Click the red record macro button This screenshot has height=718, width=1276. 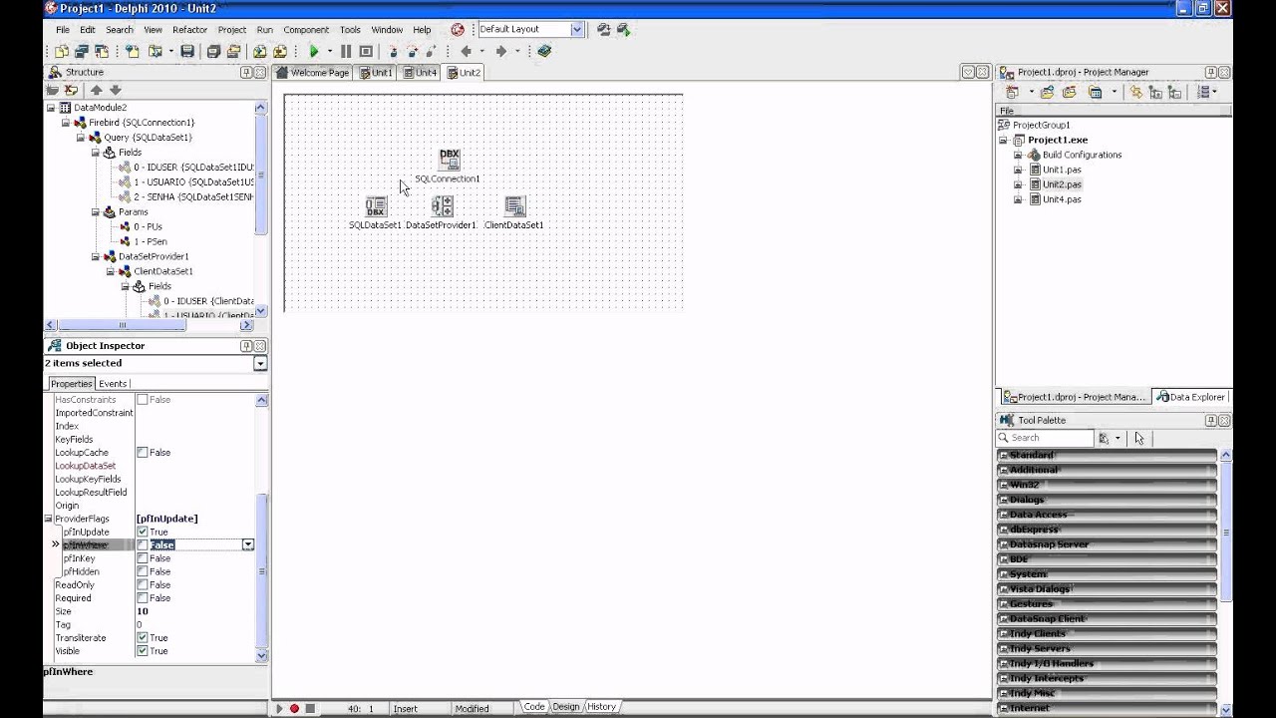[294, 708]
